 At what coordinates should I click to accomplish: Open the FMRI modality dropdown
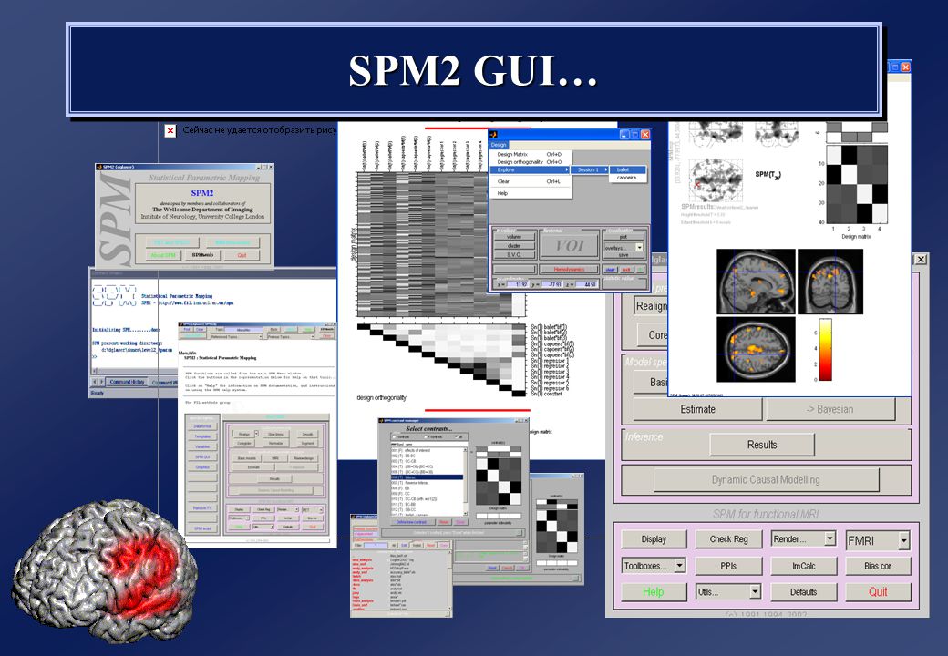pos(877,540)
